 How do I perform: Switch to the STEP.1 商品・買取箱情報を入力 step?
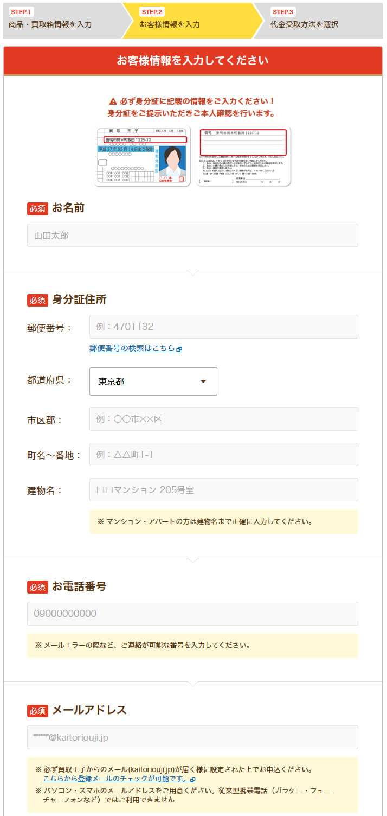(49, 18)
